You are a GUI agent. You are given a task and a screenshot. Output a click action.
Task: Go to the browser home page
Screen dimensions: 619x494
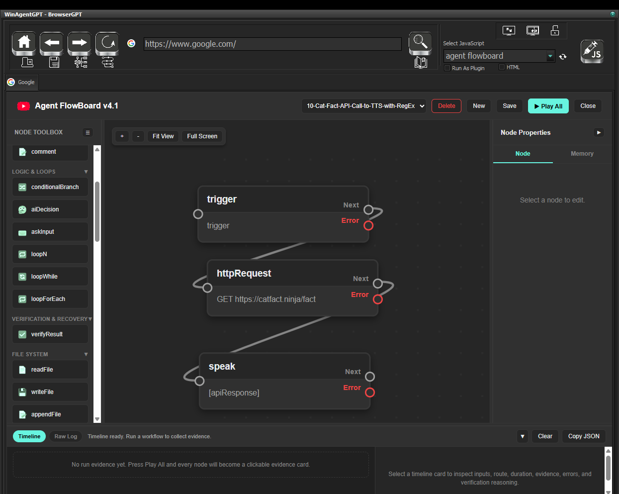[x=24, y=43]
